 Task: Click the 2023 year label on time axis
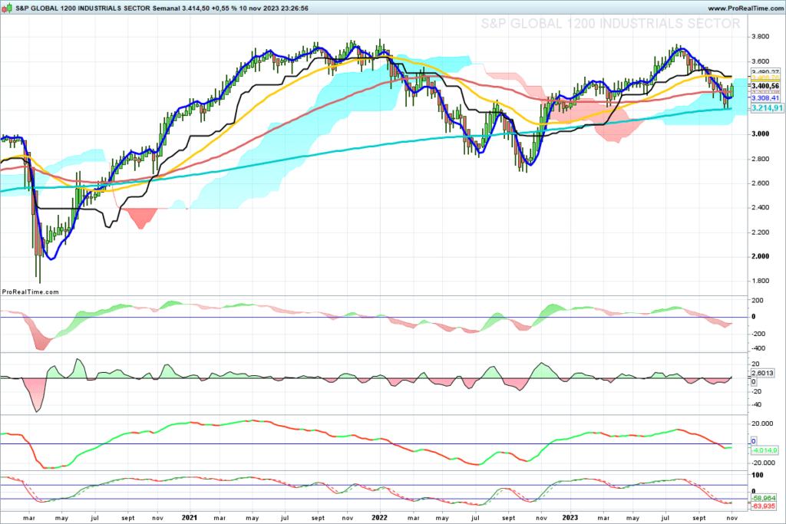coord(570,518)
